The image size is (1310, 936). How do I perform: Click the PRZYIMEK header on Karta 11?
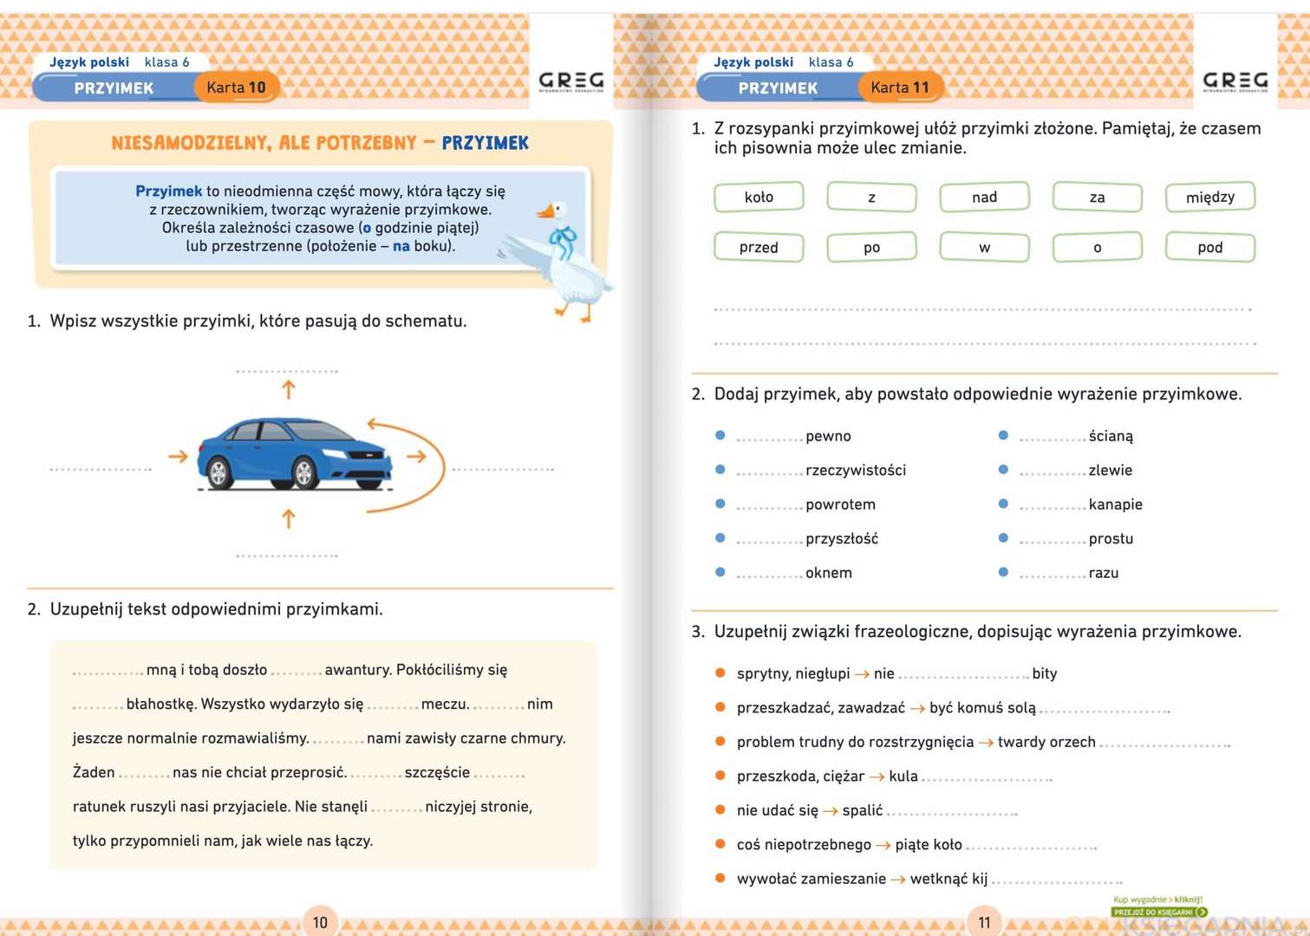tap(778, 88)
